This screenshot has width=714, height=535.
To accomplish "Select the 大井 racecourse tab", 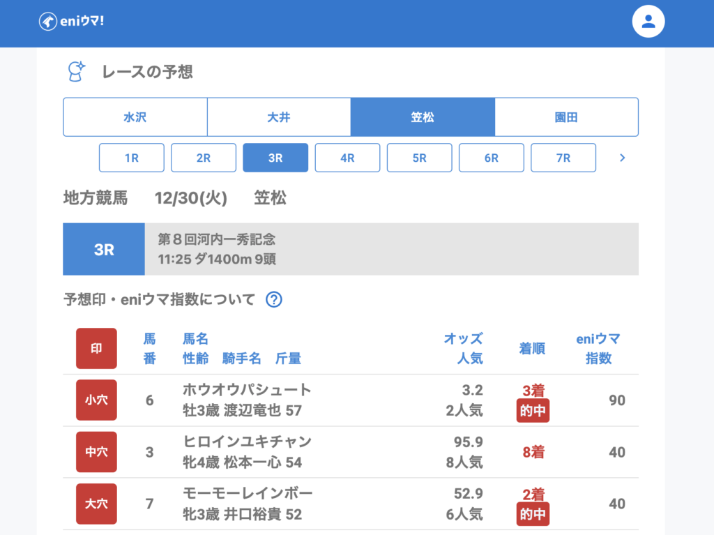I will coord(279,117).
